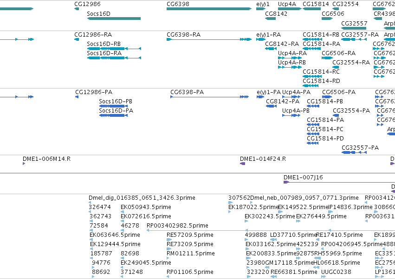Select protein CG6398-PA
The height and width of the screenshot is (279, 395).
[x=210, y=97]
